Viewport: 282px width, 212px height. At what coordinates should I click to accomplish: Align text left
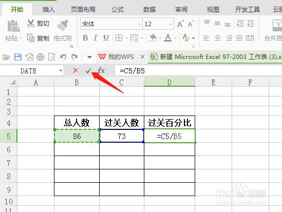(x=206, y=38)
